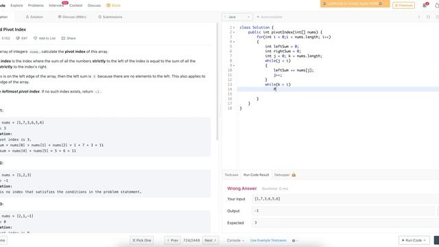The width and height of the screenshot is (439, 247).
Task: Click the Your input field value
Action: click(x=345, y=199)
